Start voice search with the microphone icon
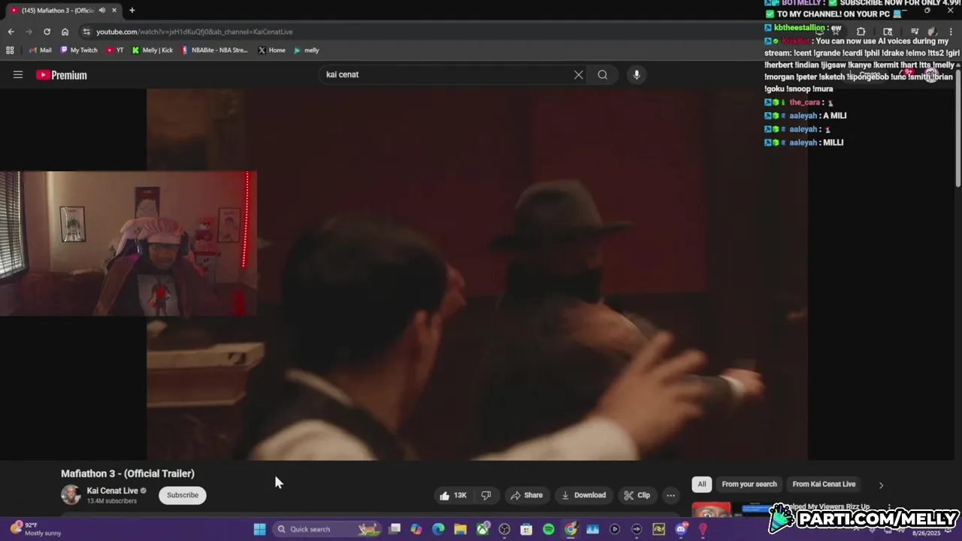The height and width of the screenshot is (541, 962). pyautogui.click(x=637, y=74)
